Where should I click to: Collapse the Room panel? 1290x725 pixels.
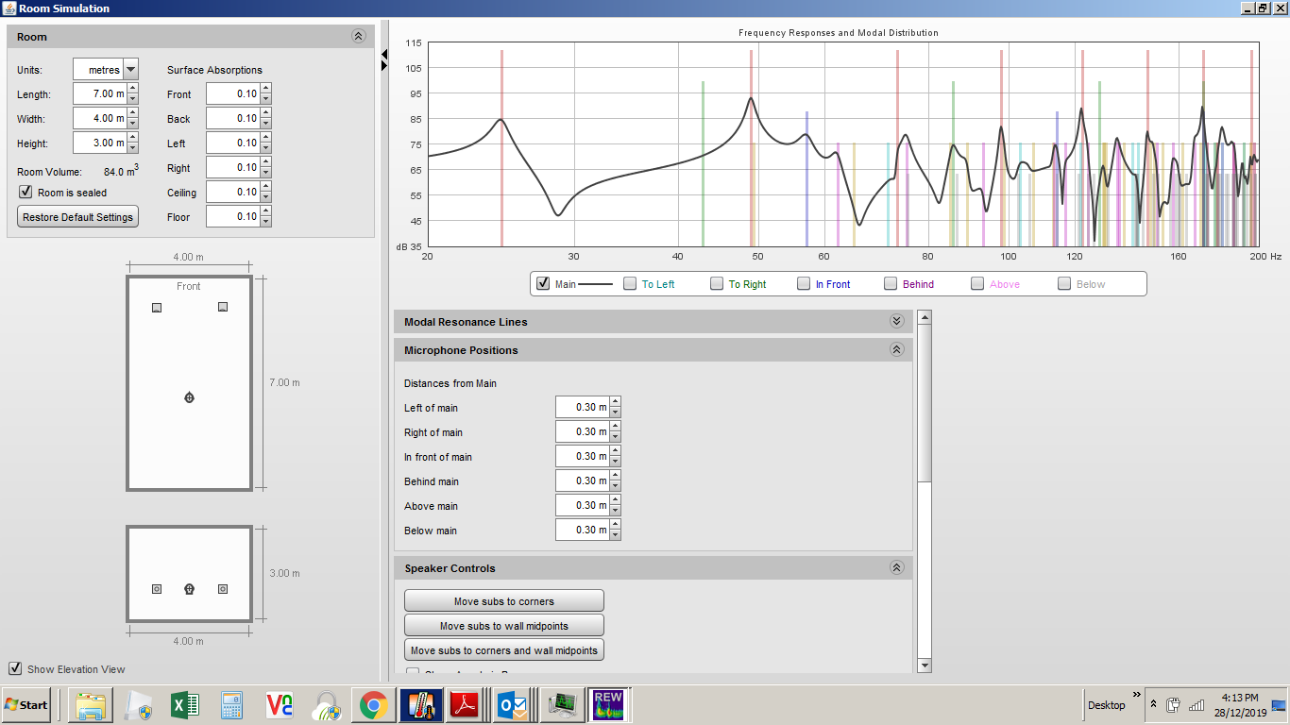tap(358, 36)
